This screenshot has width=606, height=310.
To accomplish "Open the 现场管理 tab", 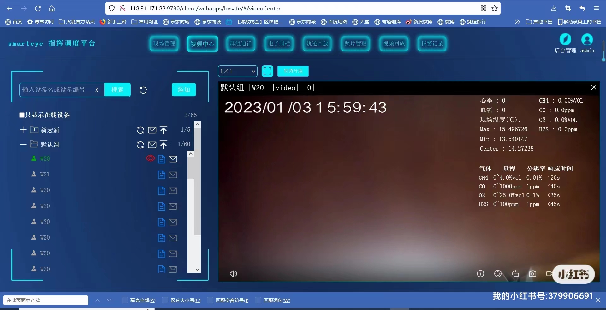I will pos(164,44).
